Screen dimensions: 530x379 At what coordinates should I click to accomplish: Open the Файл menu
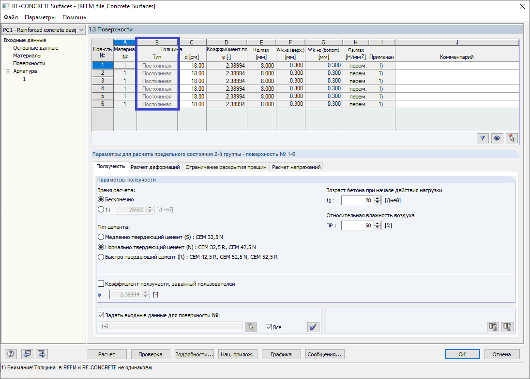point(11,17)
